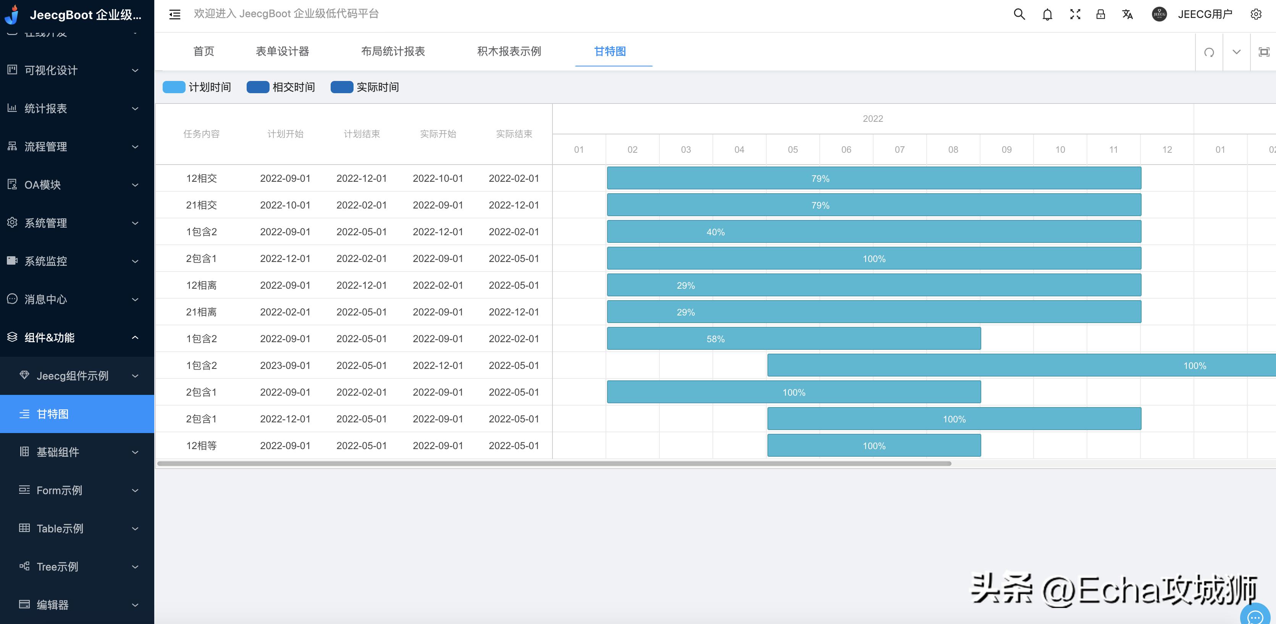Screen dimensions: 1276x624
Task: Click the collapse sidebar icon
Action: pyautogui.click(x=174, y=15)
